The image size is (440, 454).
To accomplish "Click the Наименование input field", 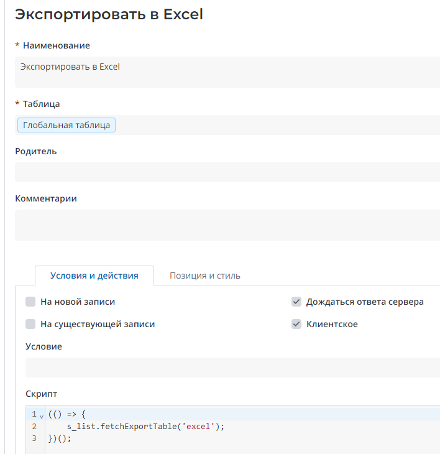I will [227, 72].
